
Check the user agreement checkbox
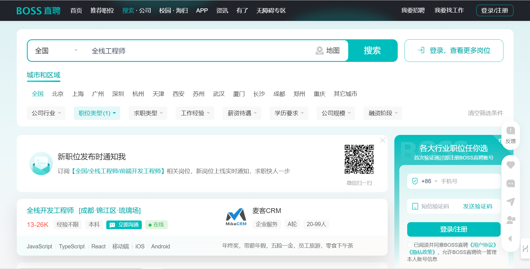click(410, 245)
